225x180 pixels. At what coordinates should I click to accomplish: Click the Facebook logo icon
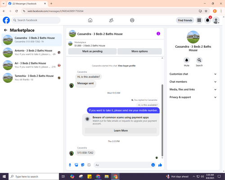pyautogui.click(x=6, y=20)
